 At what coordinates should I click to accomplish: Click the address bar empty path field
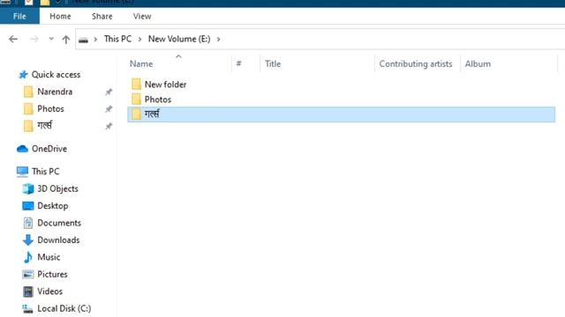(393, 39)
